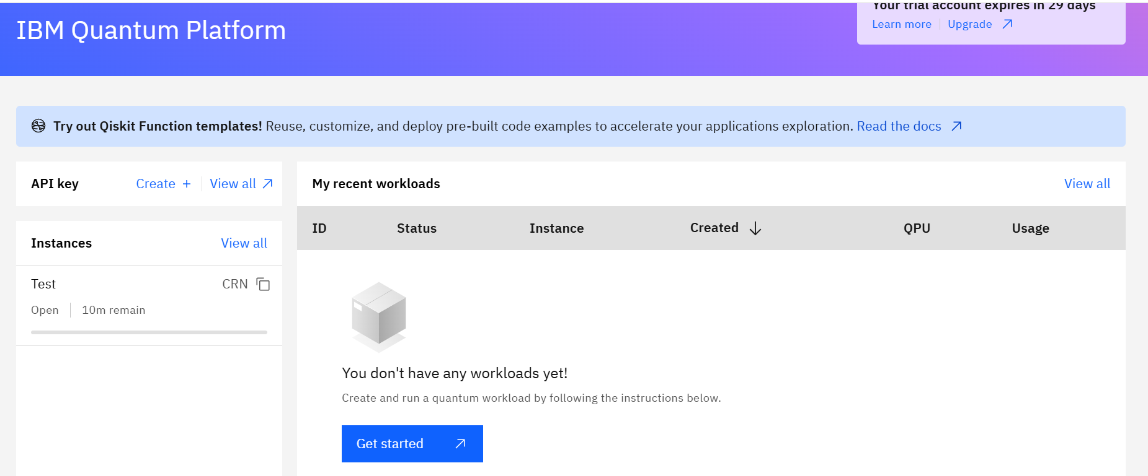Click the Qiskit Function templates banner icon
1148x476 pixels.
point(38,126)
